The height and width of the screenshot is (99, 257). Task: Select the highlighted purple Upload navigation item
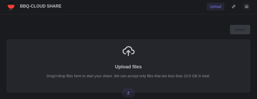pos(215,7)
